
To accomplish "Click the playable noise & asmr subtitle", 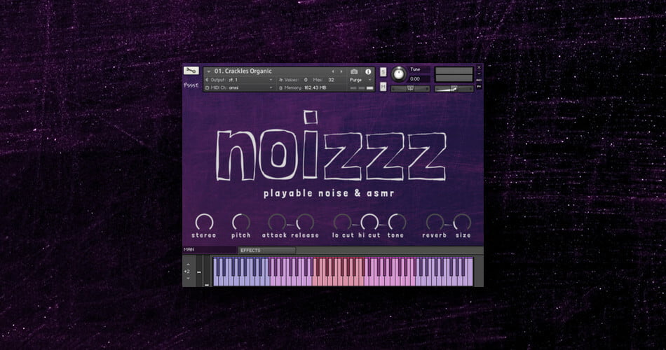I will [x=329, y=193].
